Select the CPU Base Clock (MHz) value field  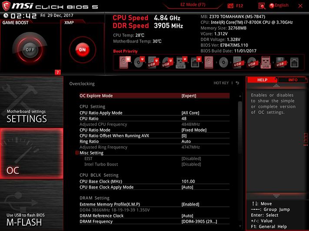point(188,182)
